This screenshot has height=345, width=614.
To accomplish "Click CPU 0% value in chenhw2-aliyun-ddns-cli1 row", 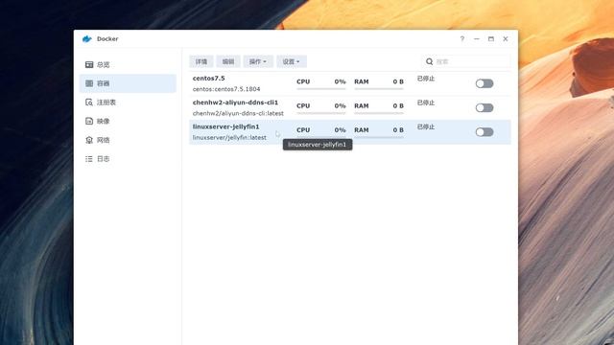I will [x=340, y=106].
